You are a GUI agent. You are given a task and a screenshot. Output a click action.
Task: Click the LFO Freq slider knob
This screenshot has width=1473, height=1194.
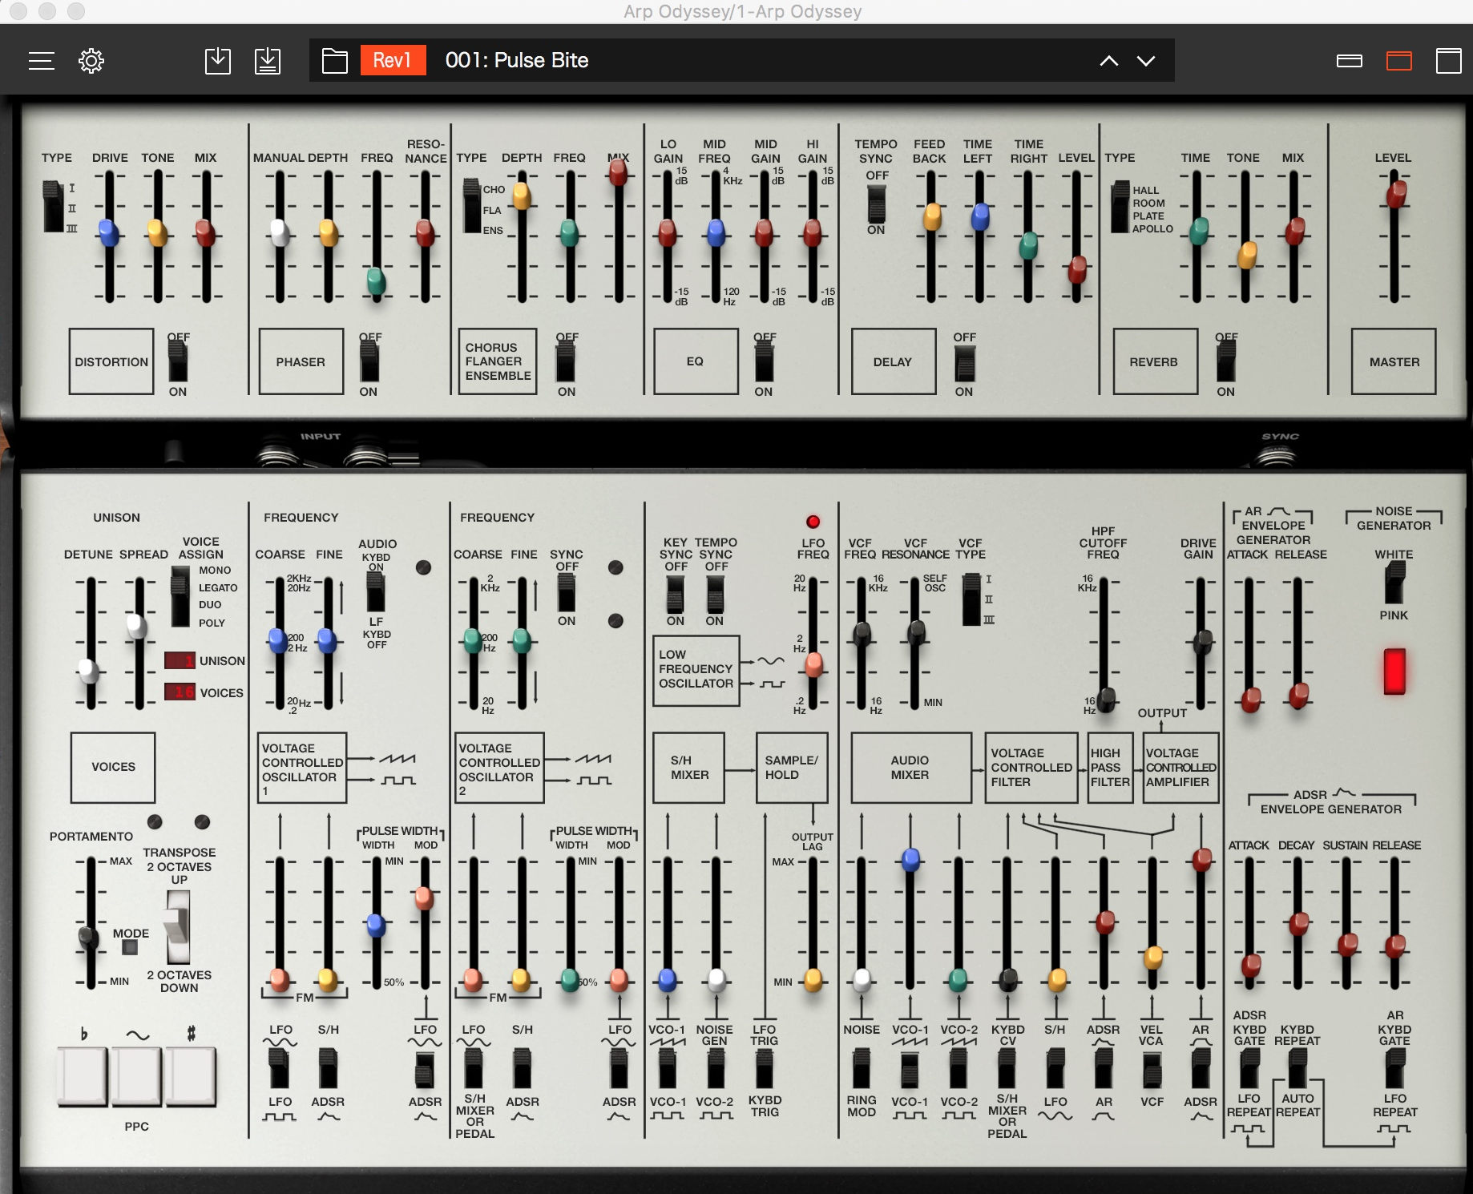[x=814, y=664]
